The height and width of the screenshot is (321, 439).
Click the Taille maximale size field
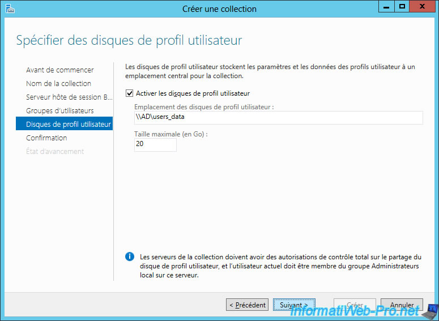coord(155,145)
